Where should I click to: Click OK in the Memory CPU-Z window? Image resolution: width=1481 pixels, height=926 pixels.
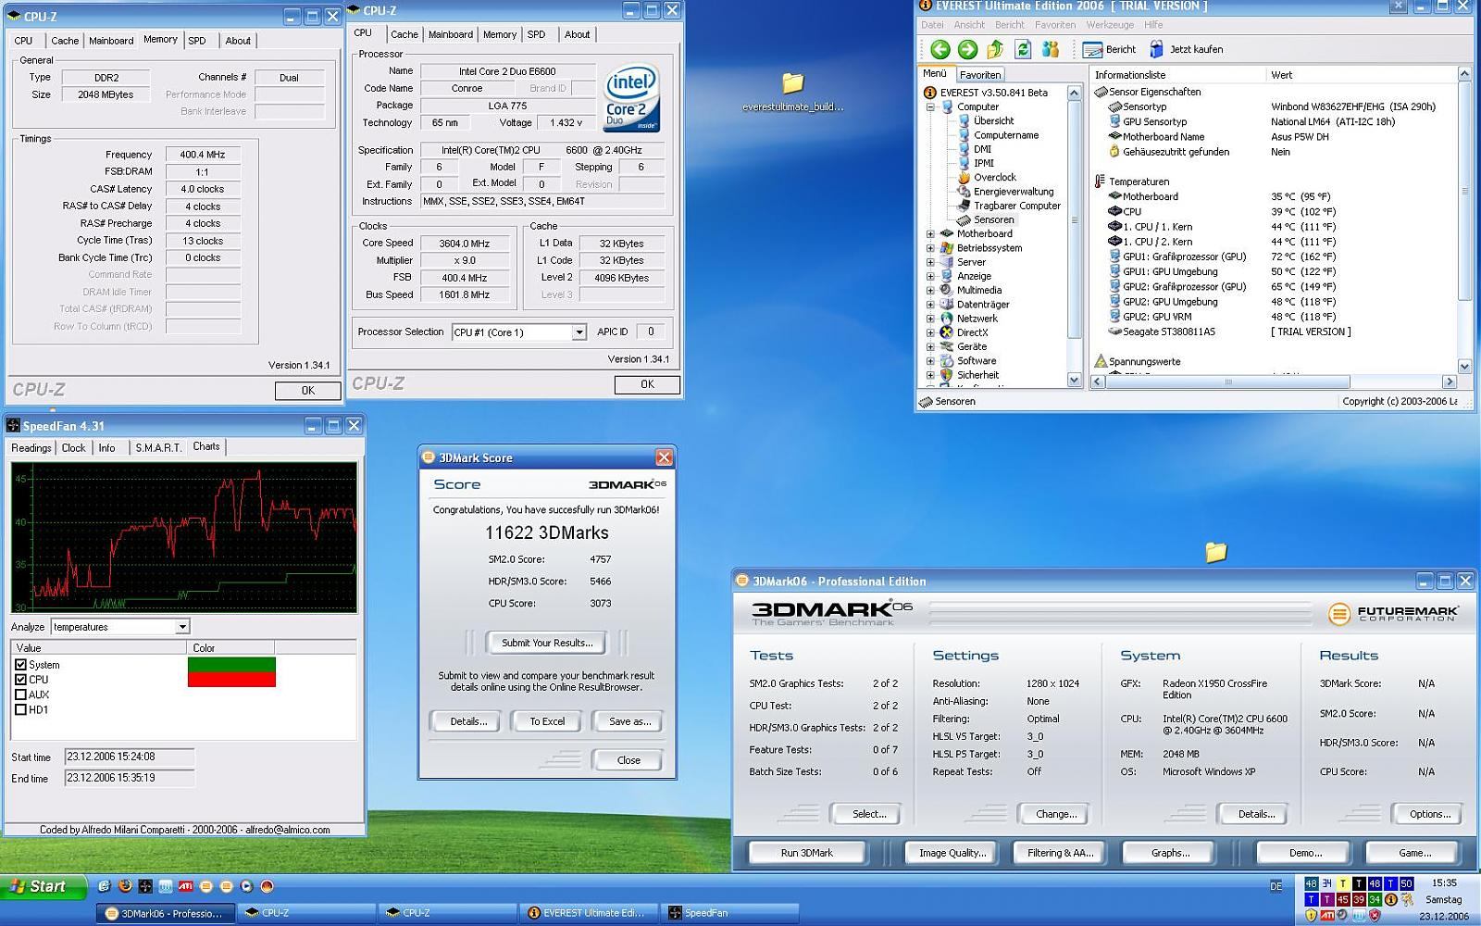pyautogui.click(x=308, y=391)
